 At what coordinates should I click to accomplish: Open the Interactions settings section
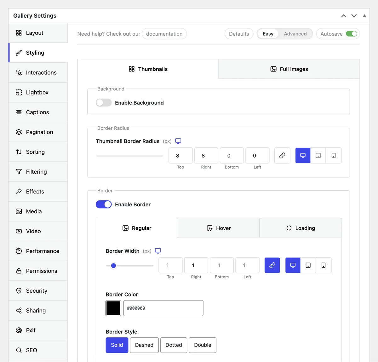point(38,72)
